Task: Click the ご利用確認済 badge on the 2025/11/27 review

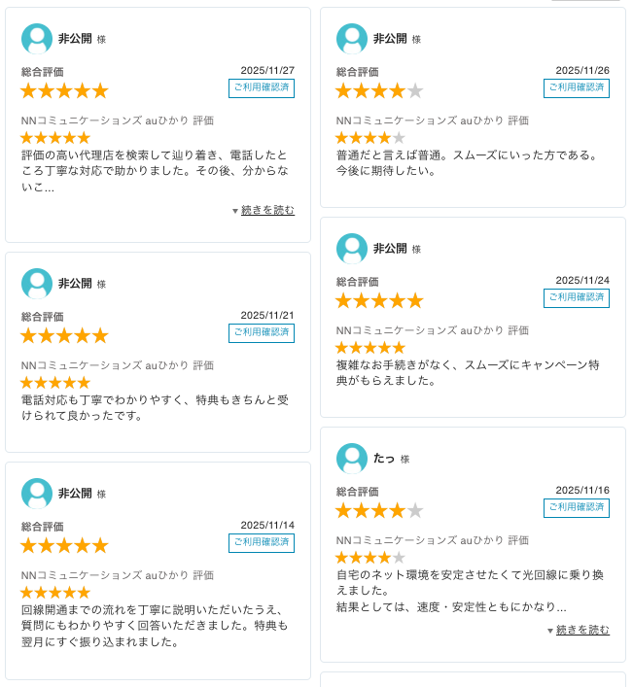Action: [262, 88]
